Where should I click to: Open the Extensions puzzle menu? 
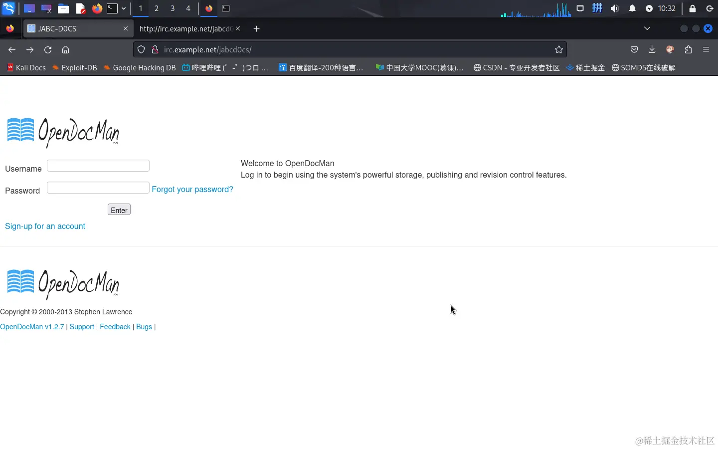(x=688, y=50)
